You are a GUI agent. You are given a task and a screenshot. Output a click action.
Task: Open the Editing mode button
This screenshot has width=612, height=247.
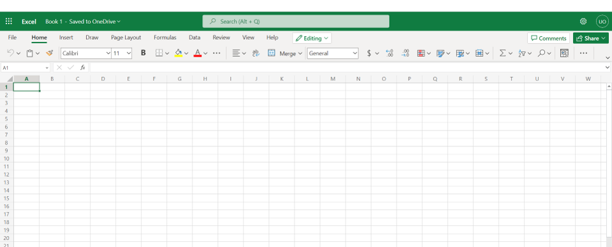point(312,38)
